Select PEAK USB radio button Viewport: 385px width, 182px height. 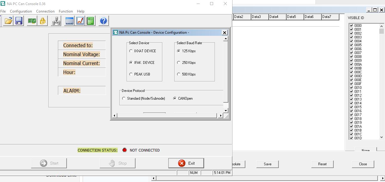(131, 74)
